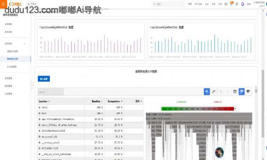The height and width of the screenshot is (160, 267).
Task: Switch to table-only view icon
Action: (235, 92)
